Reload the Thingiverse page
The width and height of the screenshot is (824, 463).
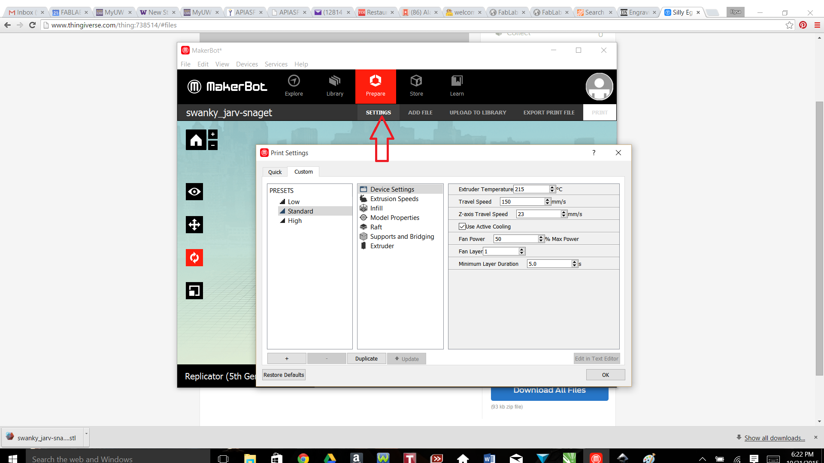coord(32,25)
